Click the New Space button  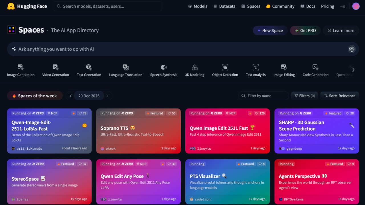coord(270,31)
